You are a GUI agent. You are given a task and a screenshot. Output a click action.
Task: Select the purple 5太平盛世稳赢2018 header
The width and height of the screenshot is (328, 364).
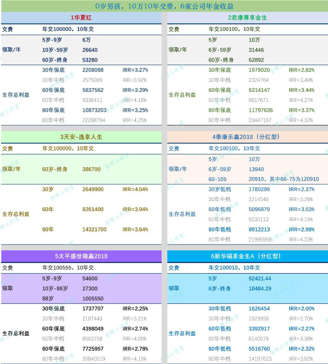pyautogui.click(x=81, y=256)
